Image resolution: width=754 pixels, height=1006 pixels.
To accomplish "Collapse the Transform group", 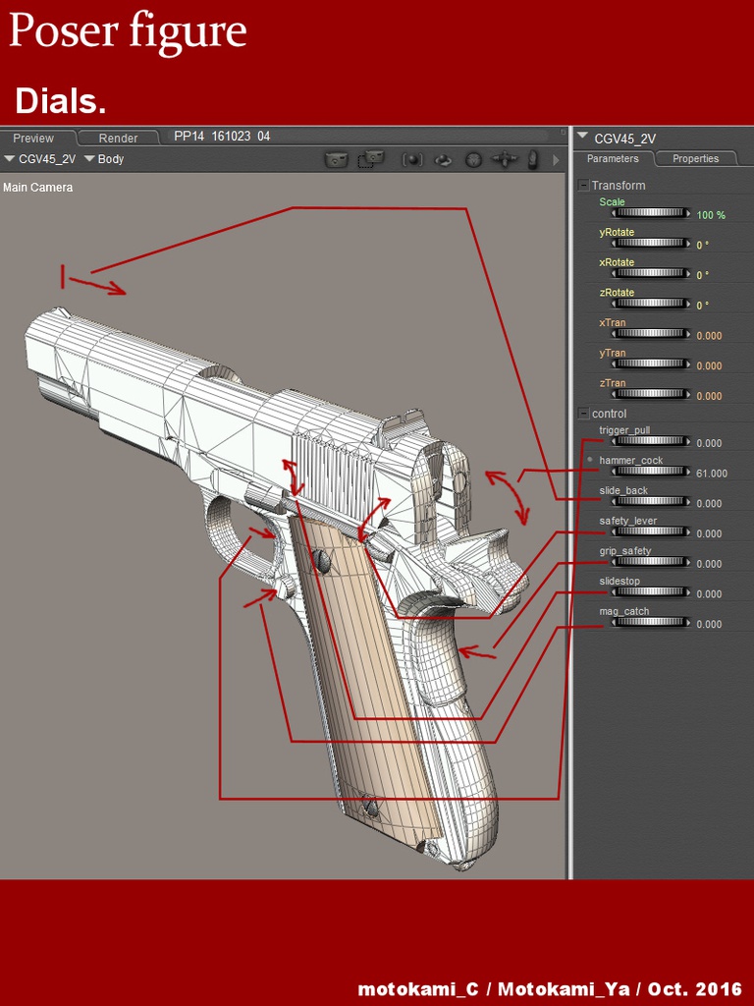I will [583, 186].
